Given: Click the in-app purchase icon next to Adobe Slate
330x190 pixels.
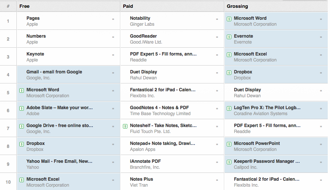Looking at the screenshot, I should point(22,108).
